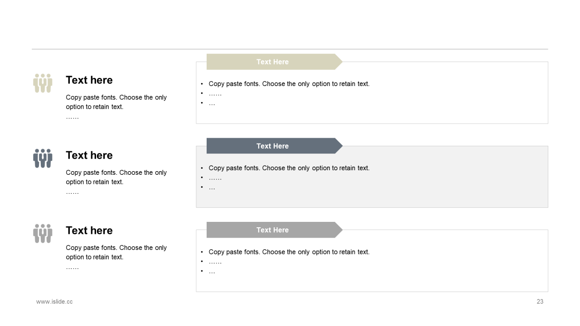Screen dimensions: 580x326
Task: Click description paragraph under first heading
Action: (x=116, y=102)
